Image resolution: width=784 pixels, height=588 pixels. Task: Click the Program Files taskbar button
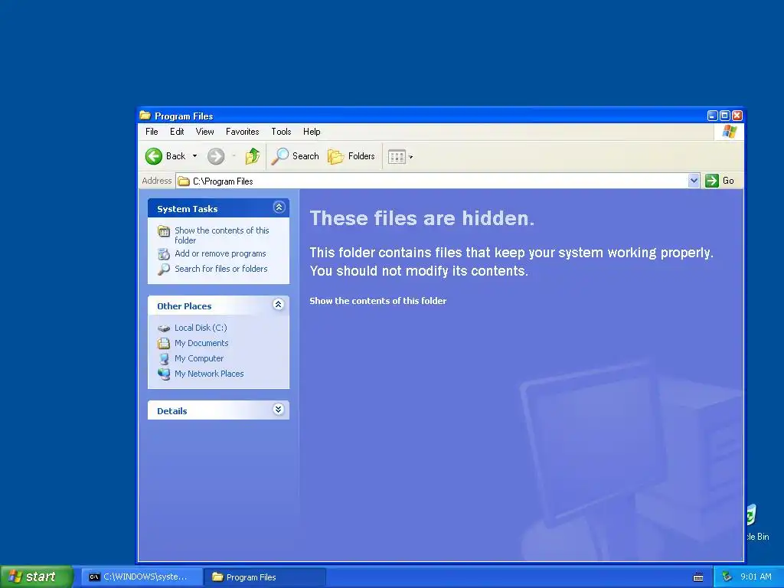[x=265, y=577]
